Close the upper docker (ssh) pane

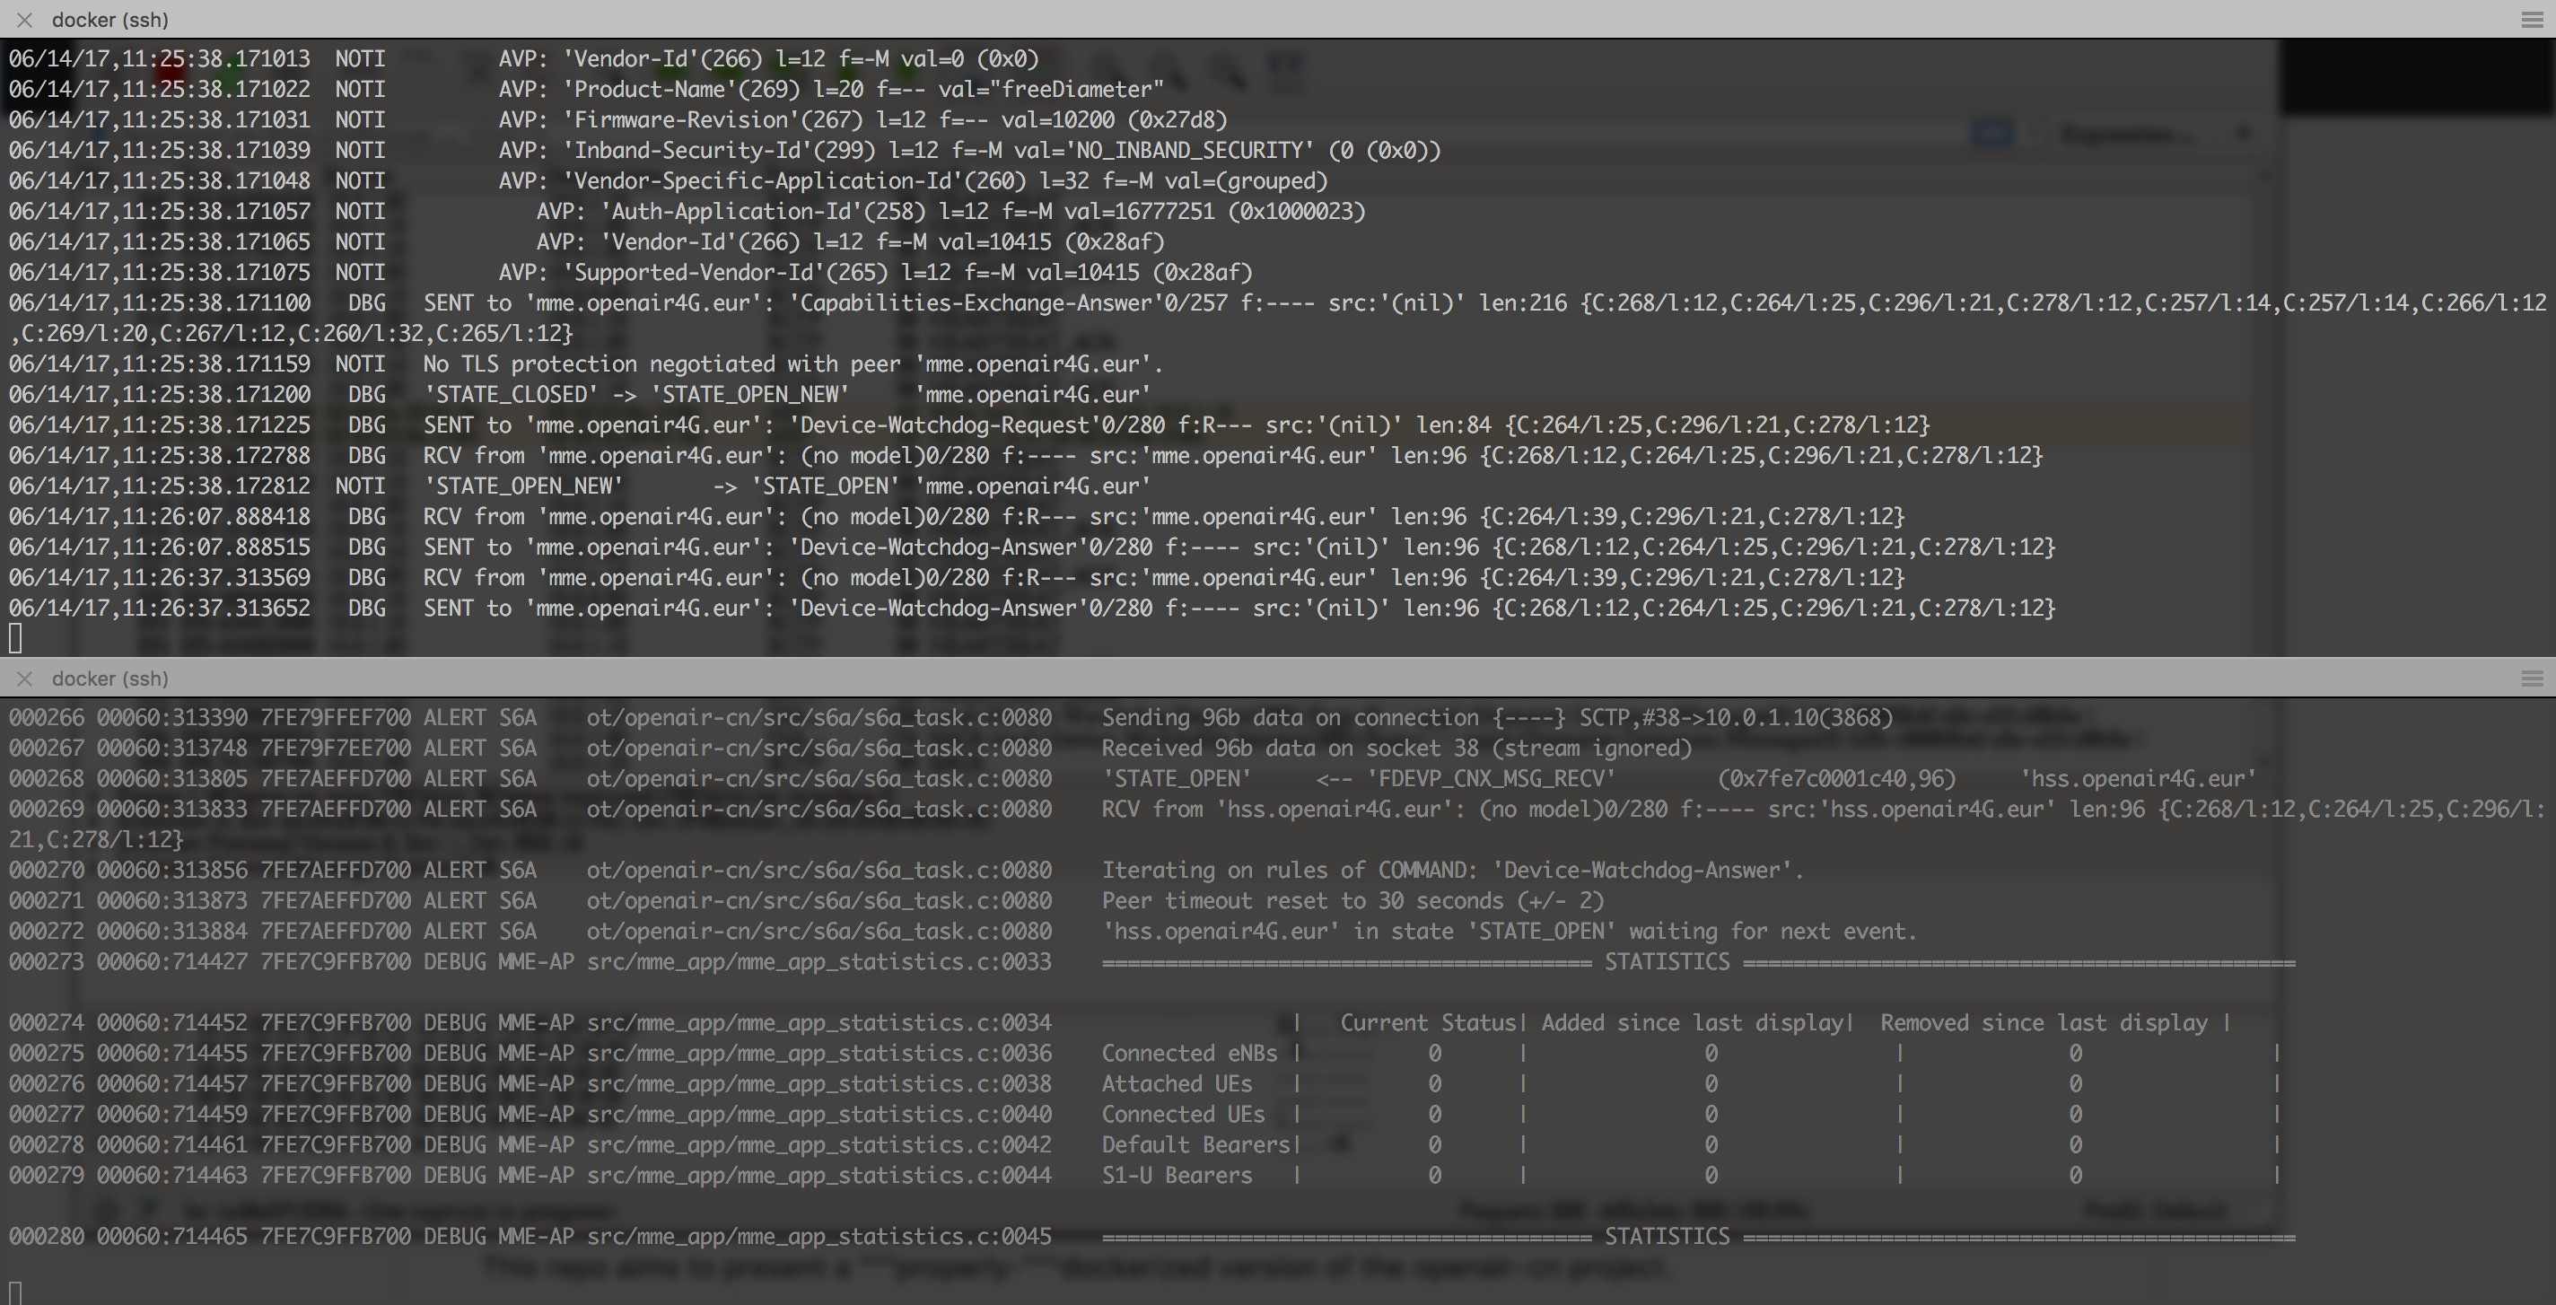25,20
